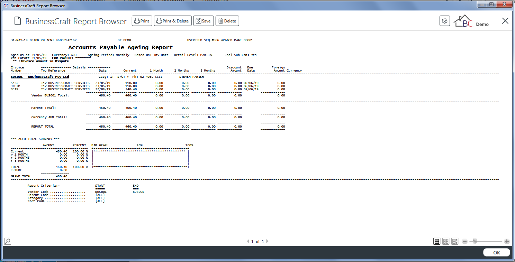The image size is (515, 262).
Task: Switch to single page view
Action: tap(437, 241)
